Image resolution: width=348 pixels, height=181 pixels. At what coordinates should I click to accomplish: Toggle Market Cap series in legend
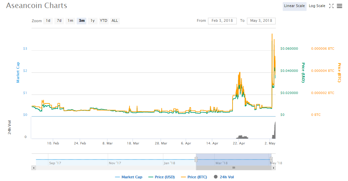pos(129,177)
